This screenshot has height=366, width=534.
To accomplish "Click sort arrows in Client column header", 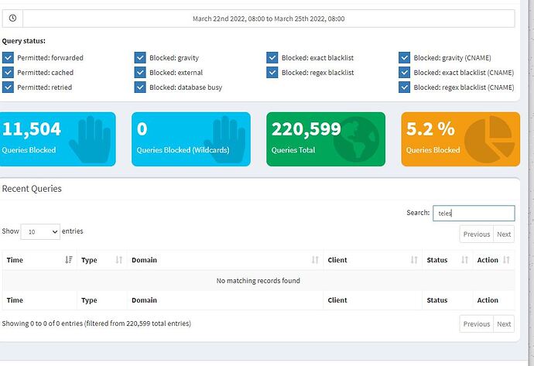I will point(414,260).
